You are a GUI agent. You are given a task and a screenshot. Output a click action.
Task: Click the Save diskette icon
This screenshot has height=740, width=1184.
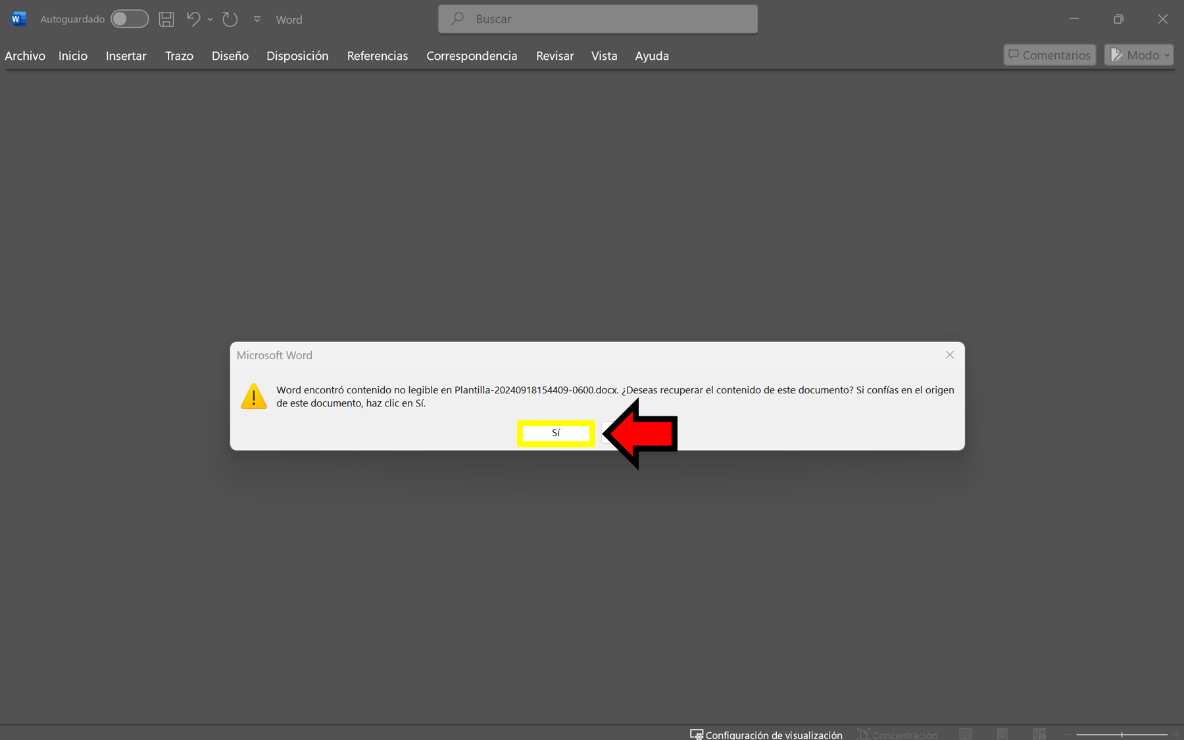166,19
